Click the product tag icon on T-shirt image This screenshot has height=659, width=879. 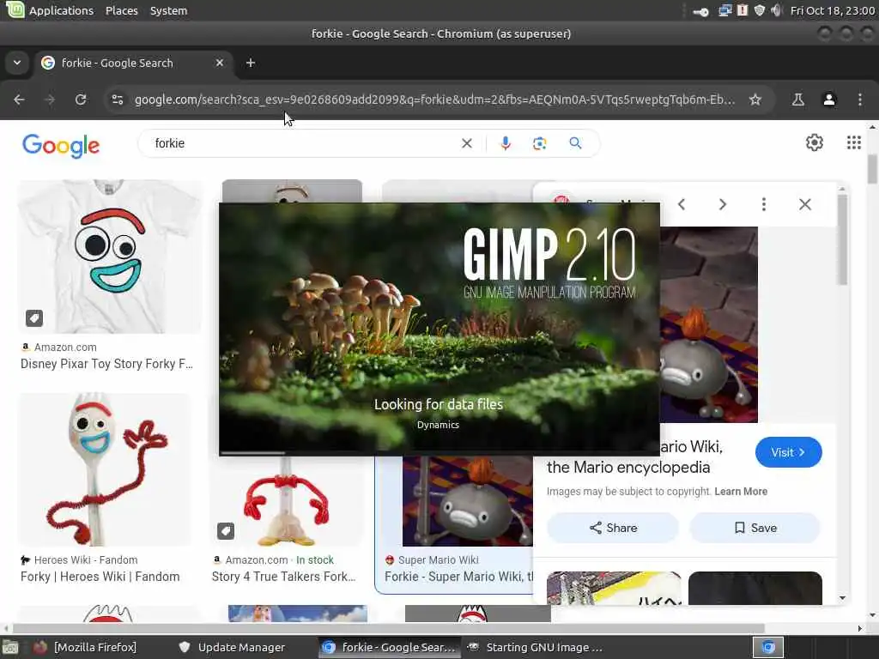[x=34, y=318]
